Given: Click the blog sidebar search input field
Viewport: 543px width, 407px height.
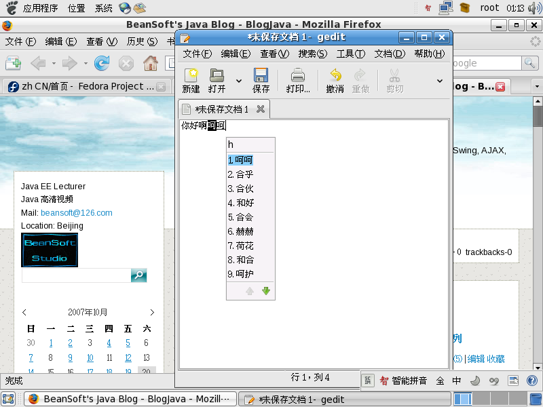Looking at the screenshot, I should click(76, 275).
